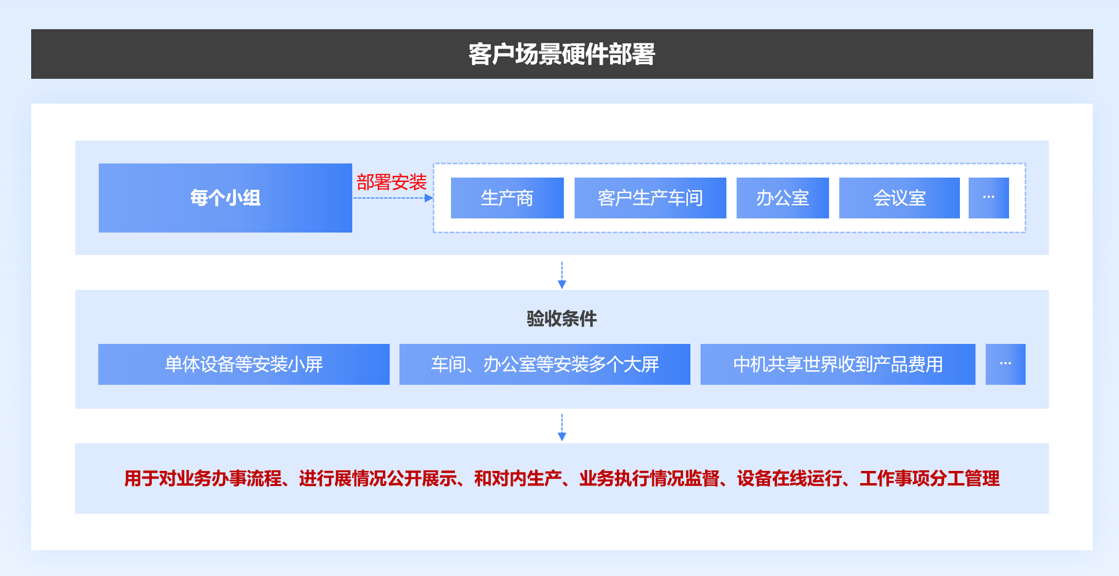This screenshot has width=1119, height=576.
Task: Click the dashed arrow below 验收条件 panel
Action: (x=562, y=427)
